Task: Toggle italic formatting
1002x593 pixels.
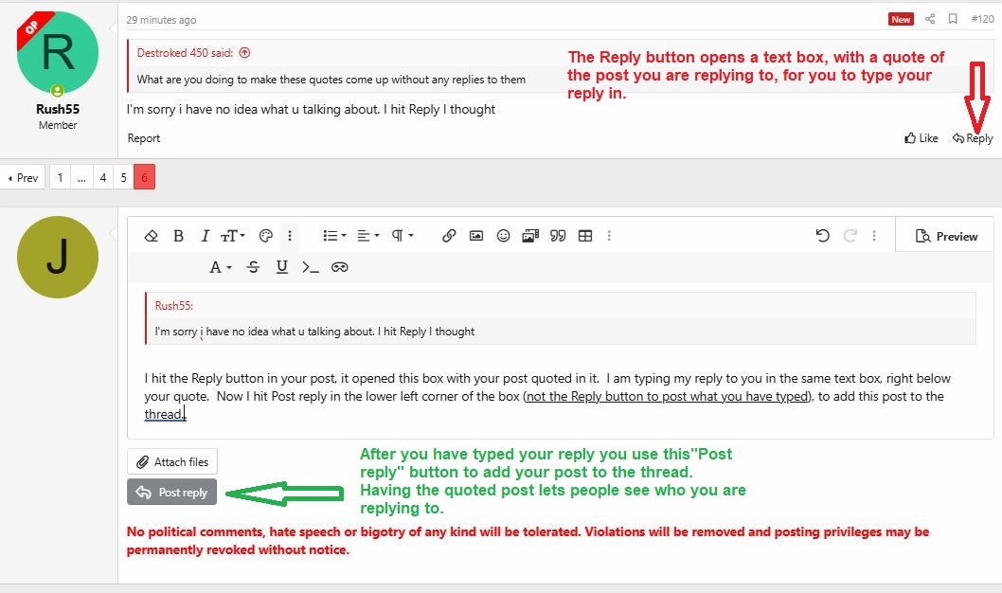Action: tap(206, 236)
